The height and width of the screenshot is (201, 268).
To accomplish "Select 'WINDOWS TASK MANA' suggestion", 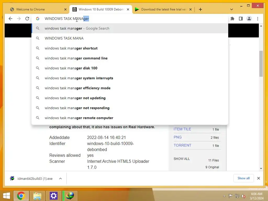I will pyautogui.click(x=130, y=38).
